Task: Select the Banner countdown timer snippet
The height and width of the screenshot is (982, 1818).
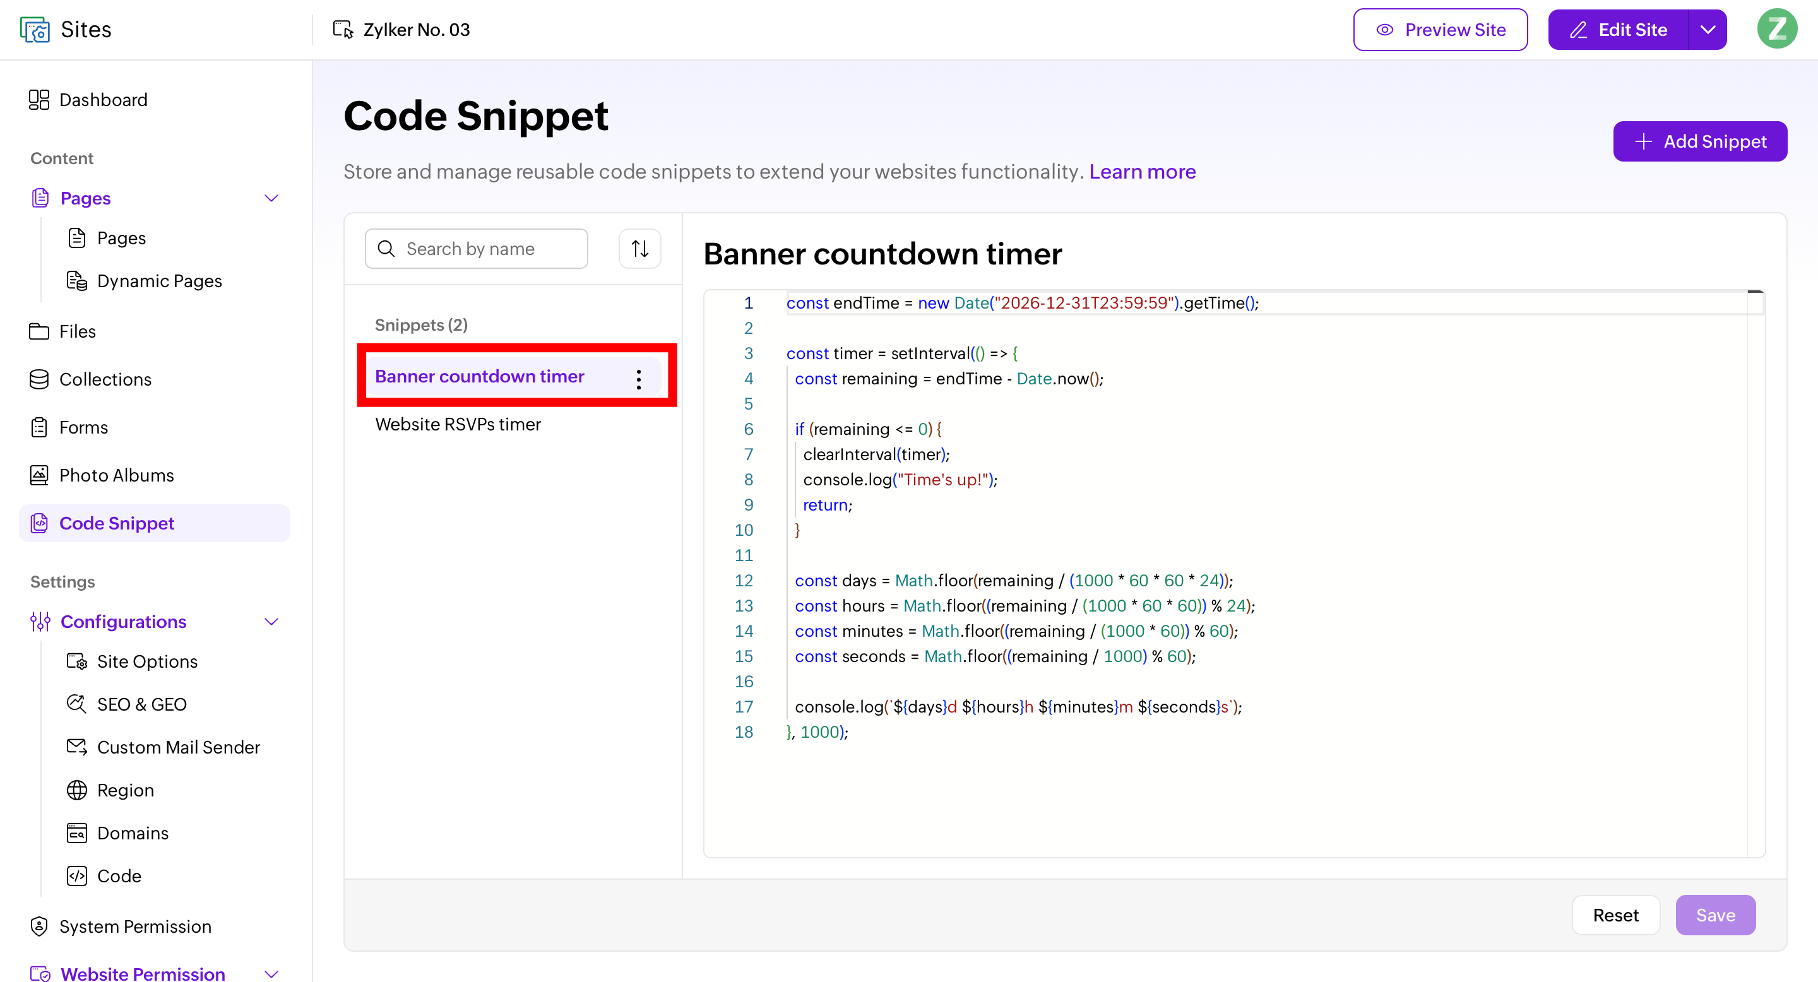Action: 513,376
